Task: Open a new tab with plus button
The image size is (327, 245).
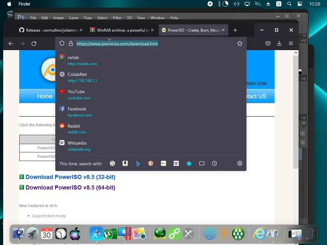Action: point(235,30)
